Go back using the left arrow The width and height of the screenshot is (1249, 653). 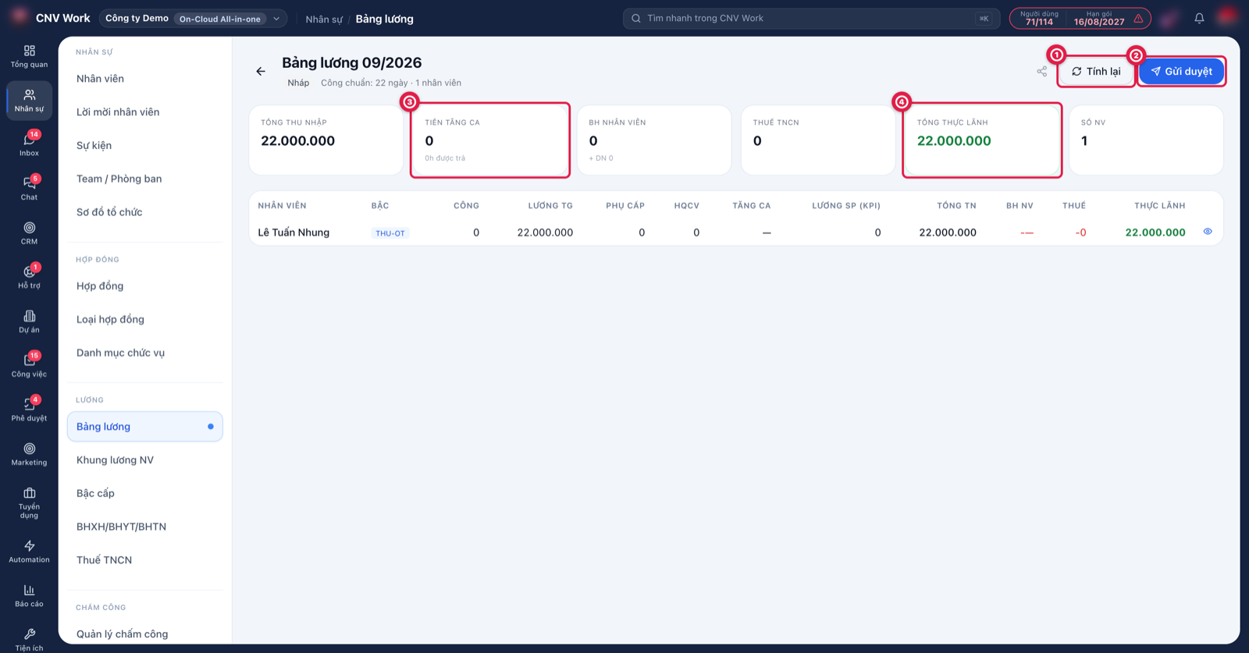click(x=261, y=72)
